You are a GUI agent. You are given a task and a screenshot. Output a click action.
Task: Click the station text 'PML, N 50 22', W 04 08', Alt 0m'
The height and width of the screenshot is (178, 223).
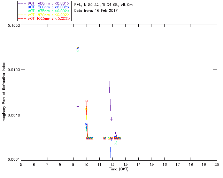tap(103, 5)
